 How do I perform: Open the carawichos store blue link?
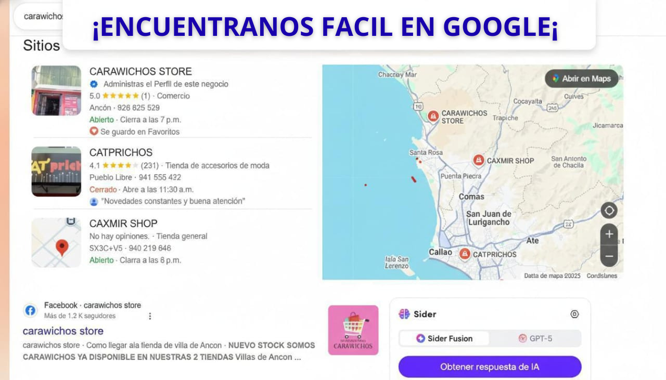(63, 331)
